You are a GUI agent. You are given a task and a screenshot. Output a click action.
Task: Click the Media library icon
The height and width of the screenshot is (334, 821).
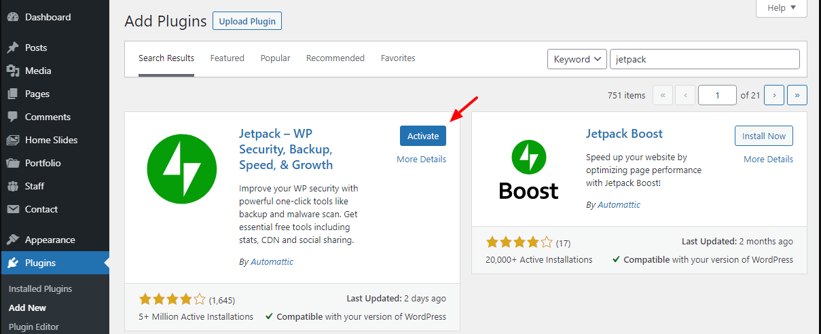point(12,71)
